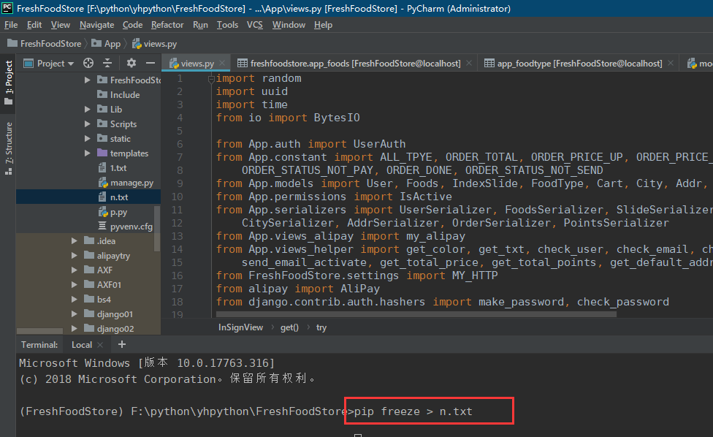Click the templates folder icon
713x437 pixels.
point(102,153)
